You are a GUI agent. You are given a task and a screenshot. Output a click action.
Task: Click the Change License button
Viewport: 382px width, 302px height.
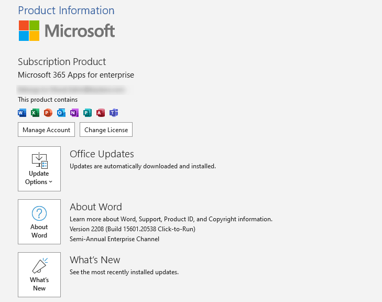[x=106, y=130]
